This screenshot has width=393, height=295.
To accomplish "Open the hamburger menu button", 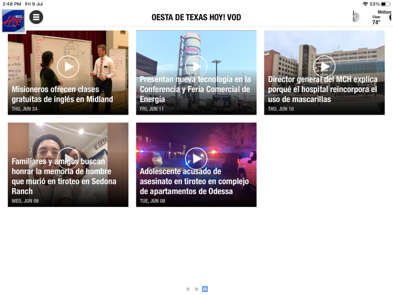I will [x=36, y=17].
